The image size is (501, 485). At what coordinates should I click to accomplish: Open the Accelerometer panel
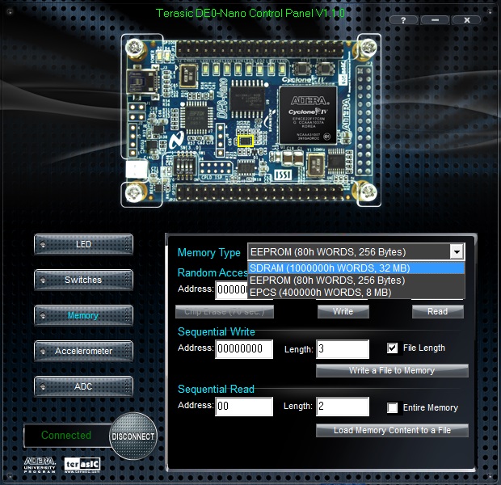click(x=83, y=351)
